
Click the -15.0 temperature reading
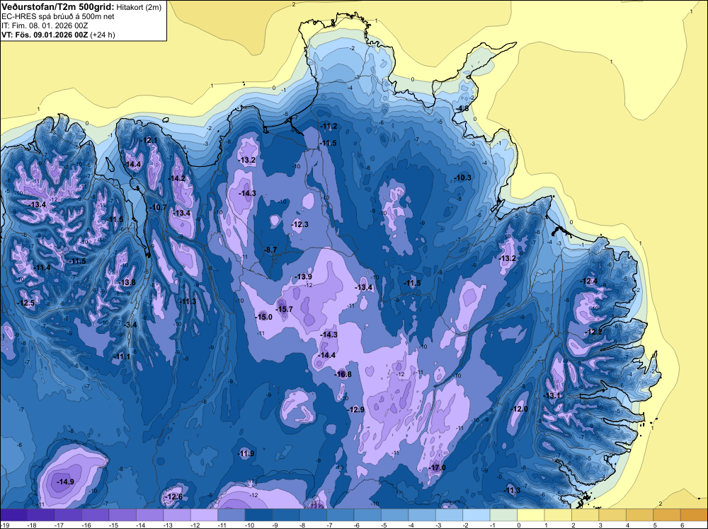click(264, 317)
